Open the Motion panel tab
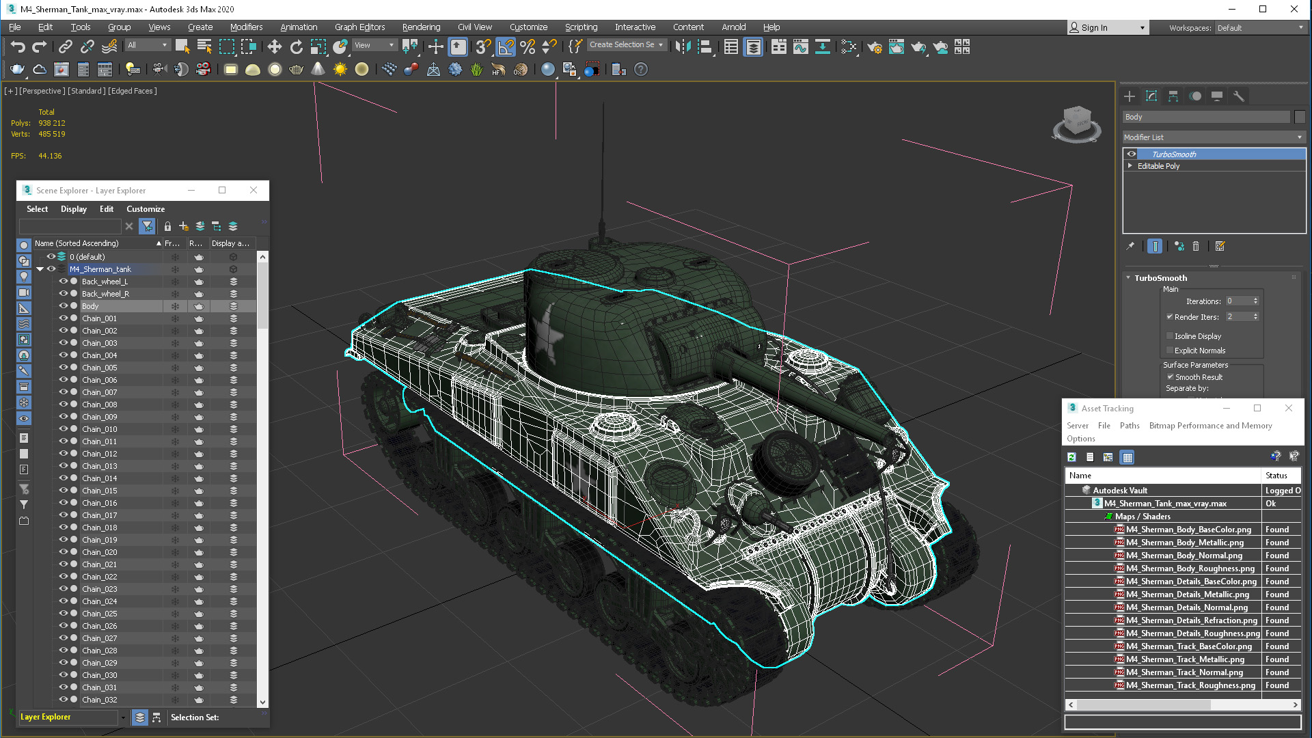The height and width of the screenshot is (738, 1312). pos(1195,96)
